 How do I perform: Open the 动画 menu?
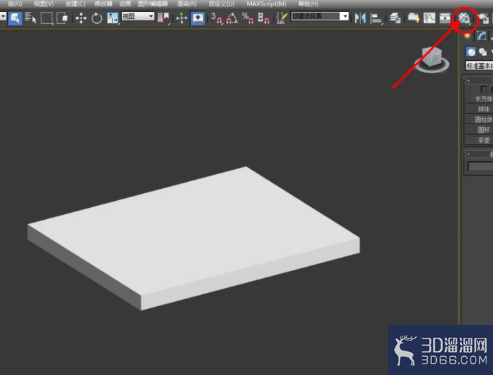125,4
